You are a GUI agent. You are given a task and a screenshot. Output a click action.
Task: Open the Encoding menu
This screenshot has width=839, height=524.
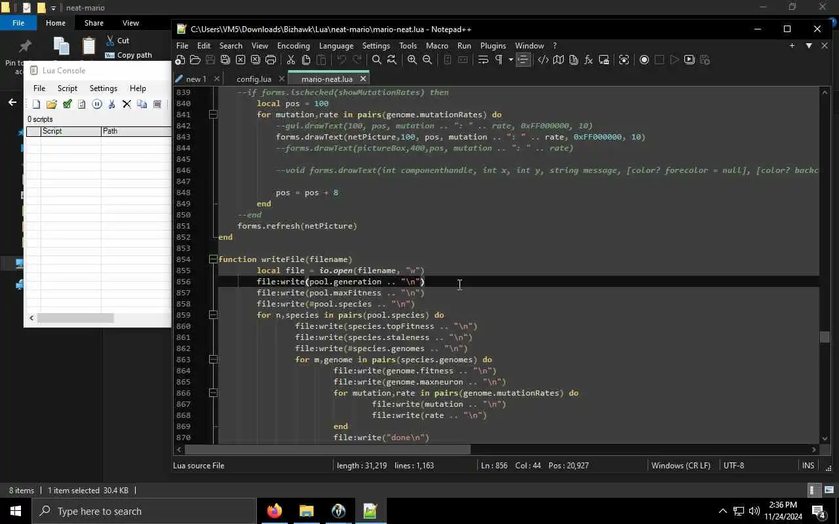click(x=294, y=46)
